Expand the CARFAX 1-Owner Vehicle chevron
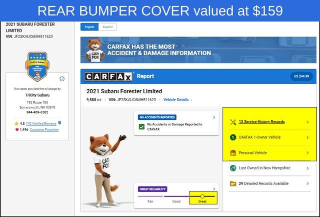 pos(307,137)
